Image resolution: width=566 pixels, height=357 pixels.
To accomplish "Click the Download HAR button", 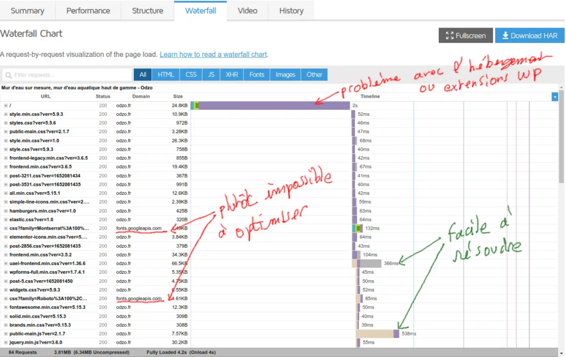I will point(530,35).
